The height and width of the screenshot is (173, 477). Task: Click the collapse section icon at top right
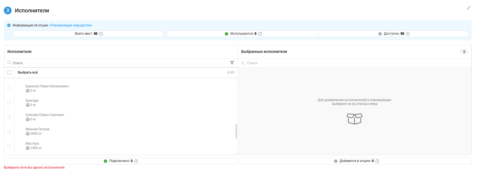pyautogui.click(x=468, y=8)
